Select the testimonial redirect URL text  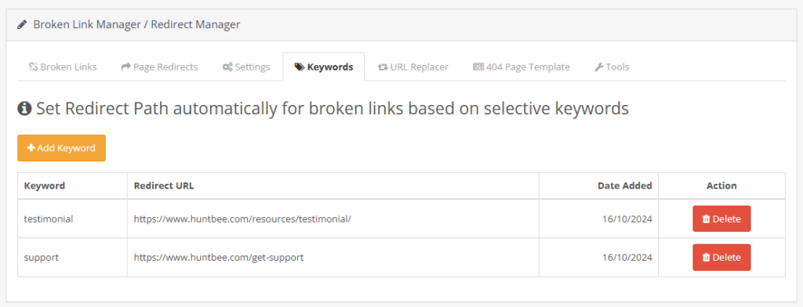coord(243,219)
